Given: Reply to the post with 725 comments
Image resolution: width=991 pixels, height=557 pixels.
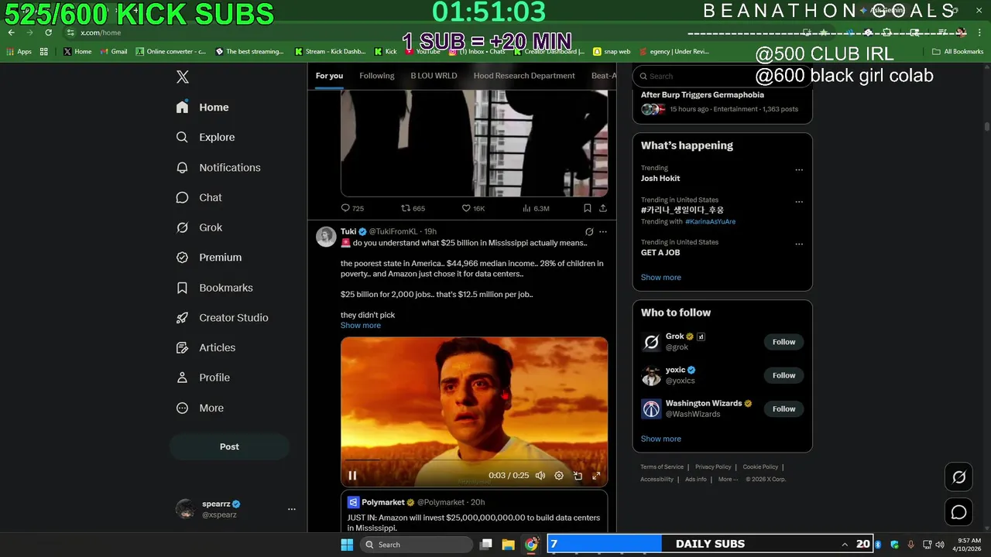Looking at the screenshot, I should (x=352, y=208).
